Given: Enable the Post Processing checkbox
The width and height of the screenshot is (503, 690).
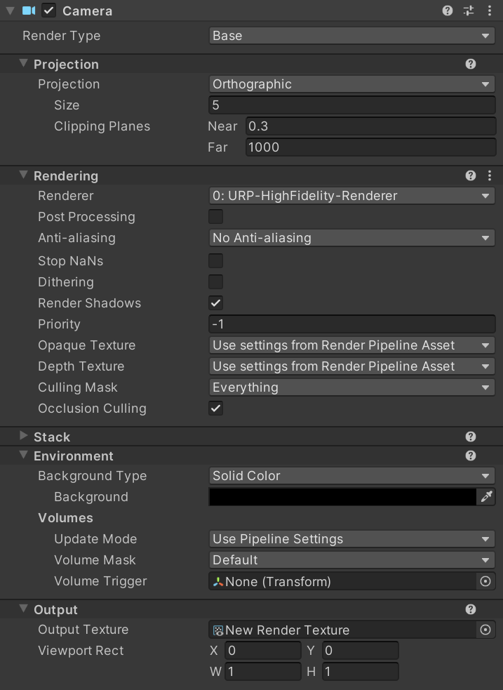Looking at the screenshot, I should click(216, 217).
